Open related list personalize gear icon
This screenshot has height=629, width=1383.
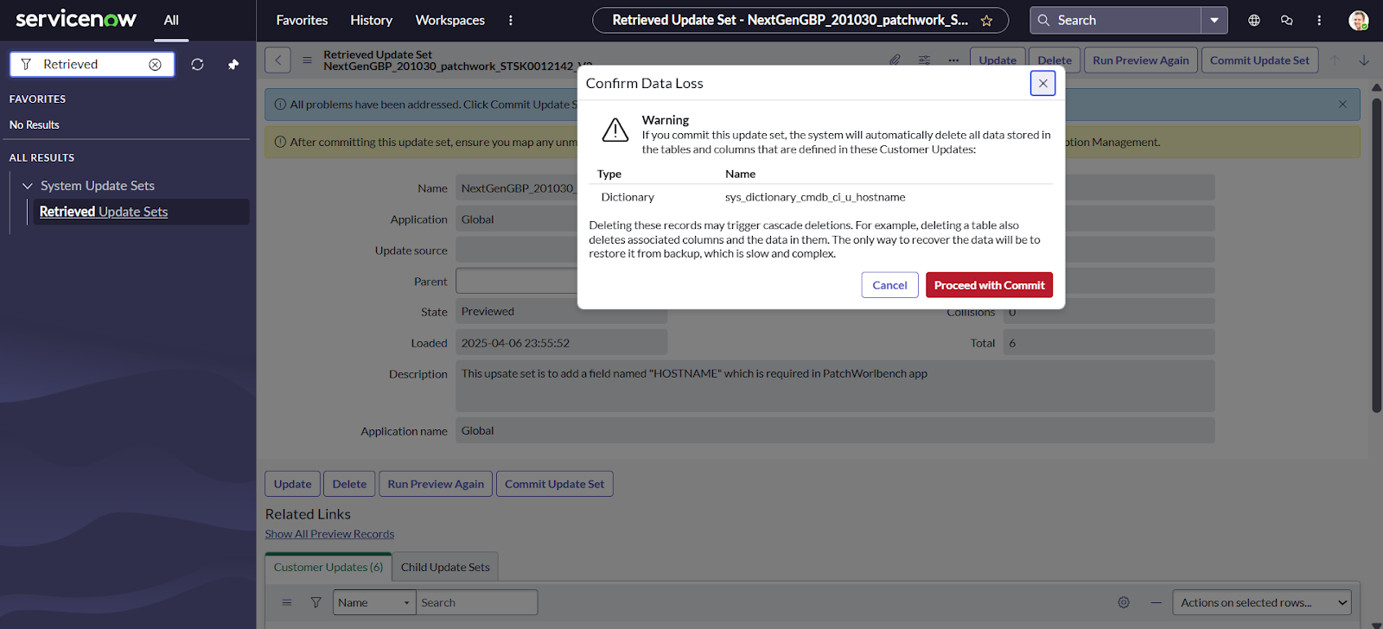1124,602
